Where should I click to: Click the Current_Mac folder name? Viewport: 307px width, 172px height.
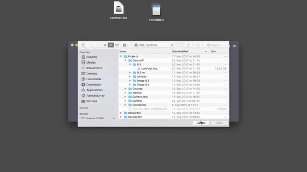pyautogui.click(x=140, y=97)
